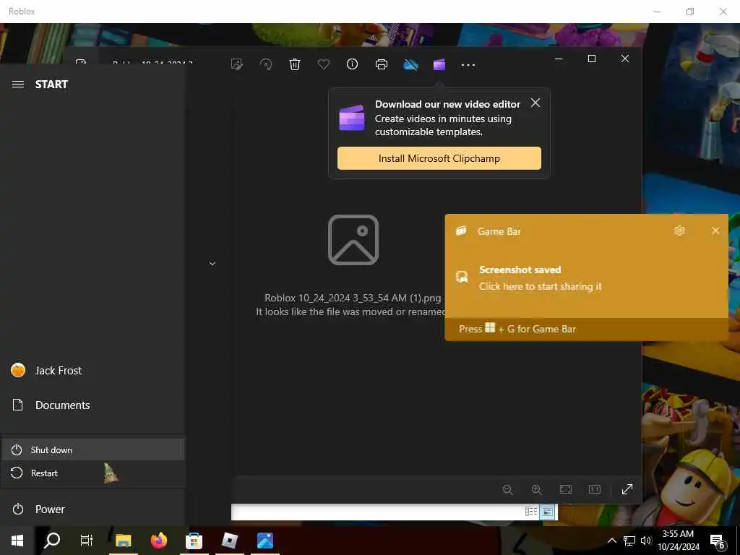Click the fit to window icon
The width and height of the screenshot is (740, 555).
tap(566, 489)
